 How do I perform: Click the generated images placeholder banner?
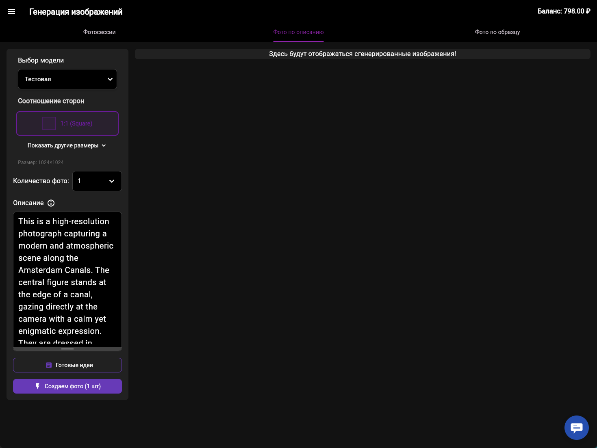tap(362, 54)
